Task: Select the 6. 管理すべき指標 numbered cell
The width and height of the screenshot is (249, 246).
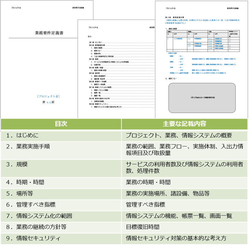Action: pyautogui.click(x=61, y=205)
